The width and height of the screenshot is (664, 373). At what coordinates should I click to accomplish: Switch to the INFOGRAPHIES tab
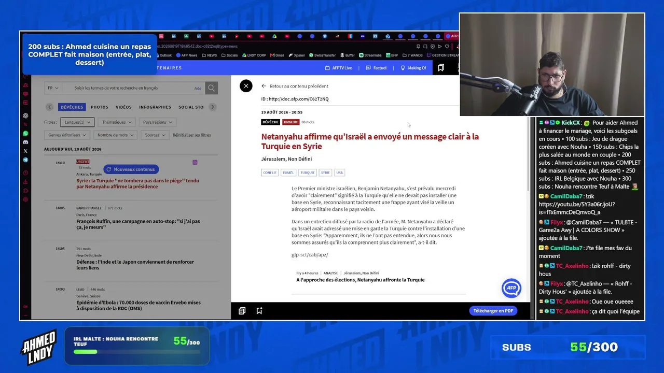[155, 107]
